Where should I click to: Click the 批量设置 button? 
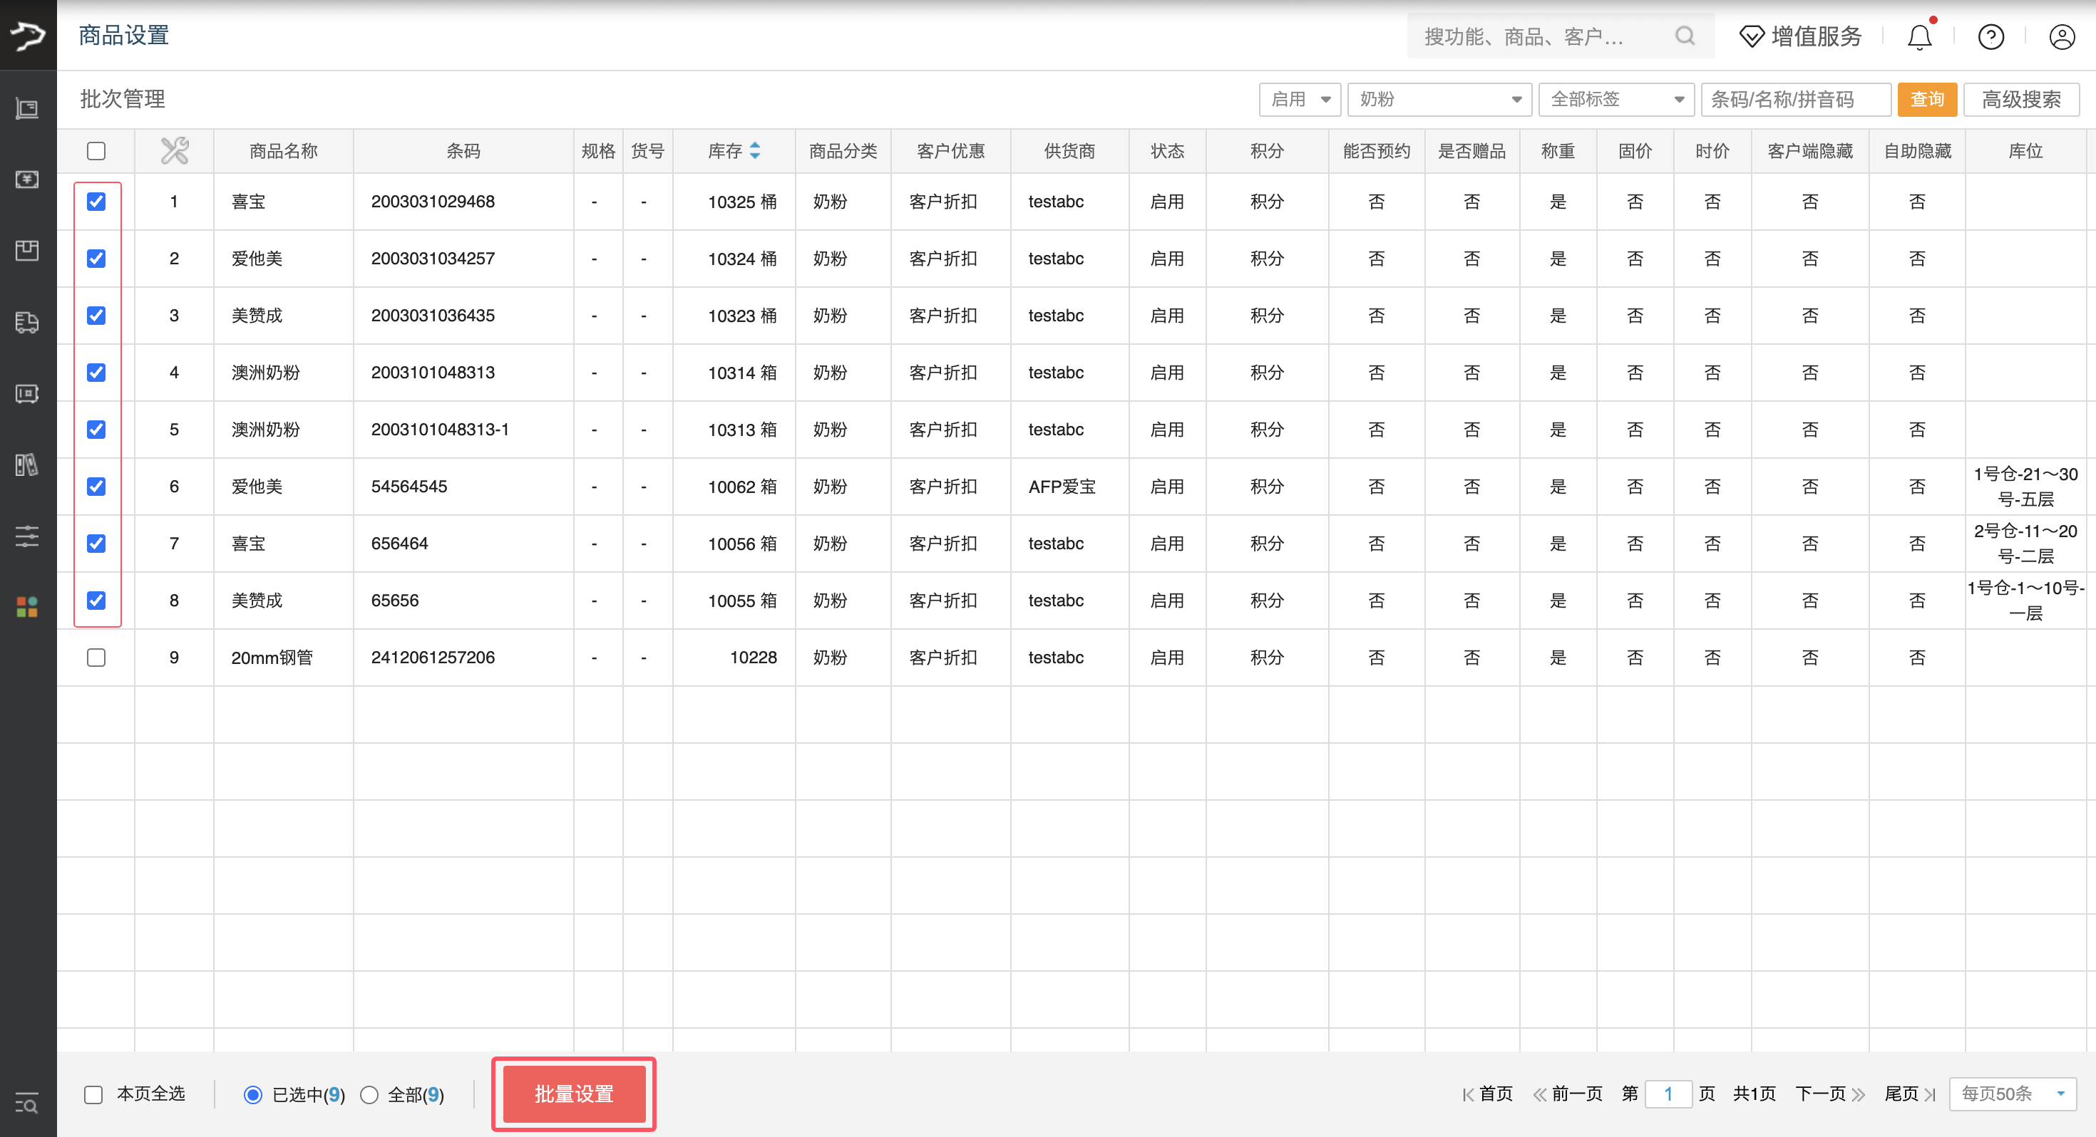click(574, 1094)
